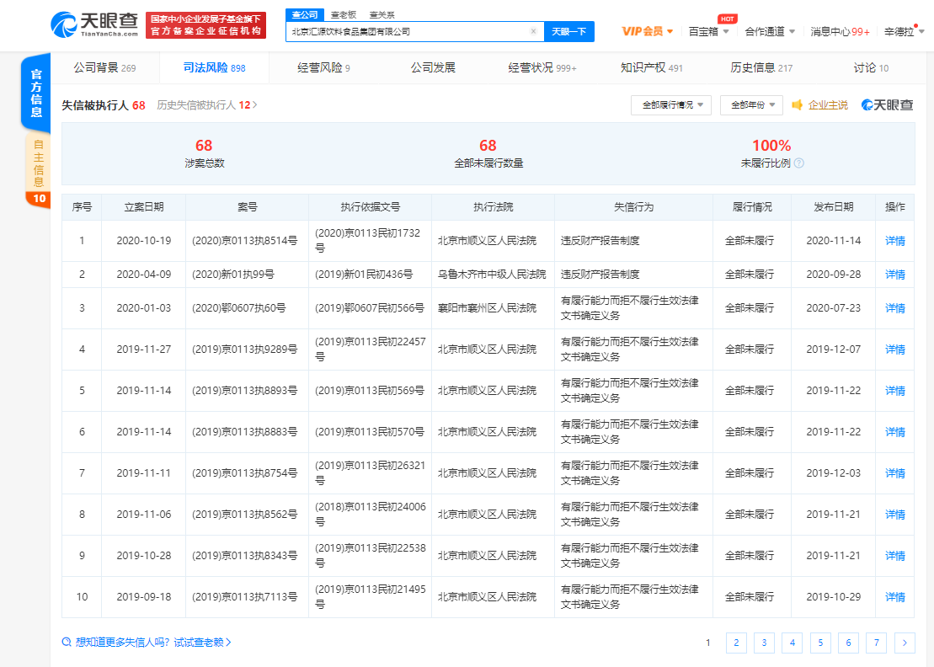Click the red government fund credit banner
Viewport: 934px width, 667px height.
click(205, 25)
